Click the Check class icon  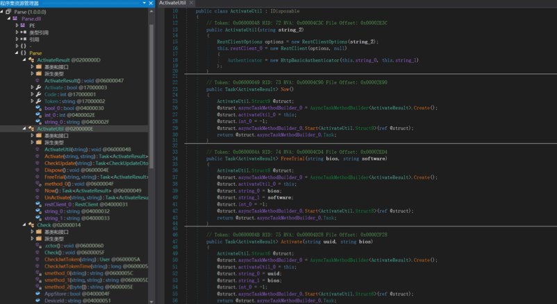[31, 225]
